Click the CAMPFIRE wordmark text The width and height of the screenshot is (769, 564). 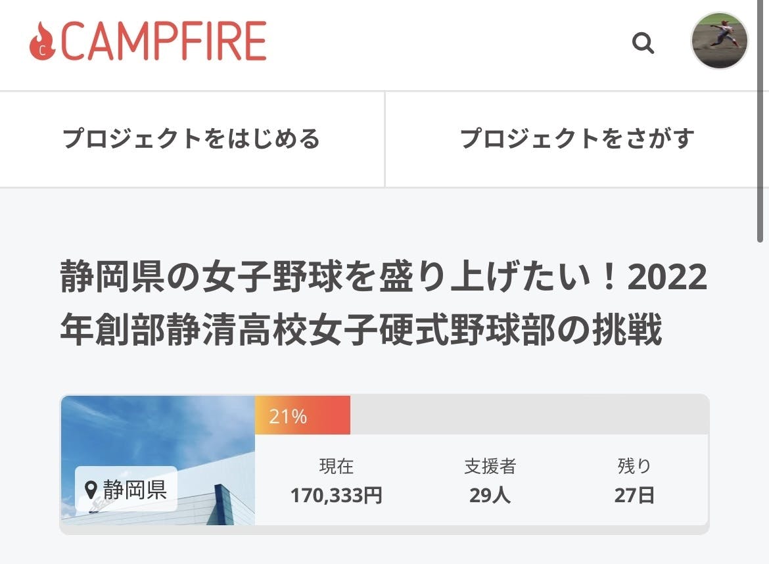164,41
